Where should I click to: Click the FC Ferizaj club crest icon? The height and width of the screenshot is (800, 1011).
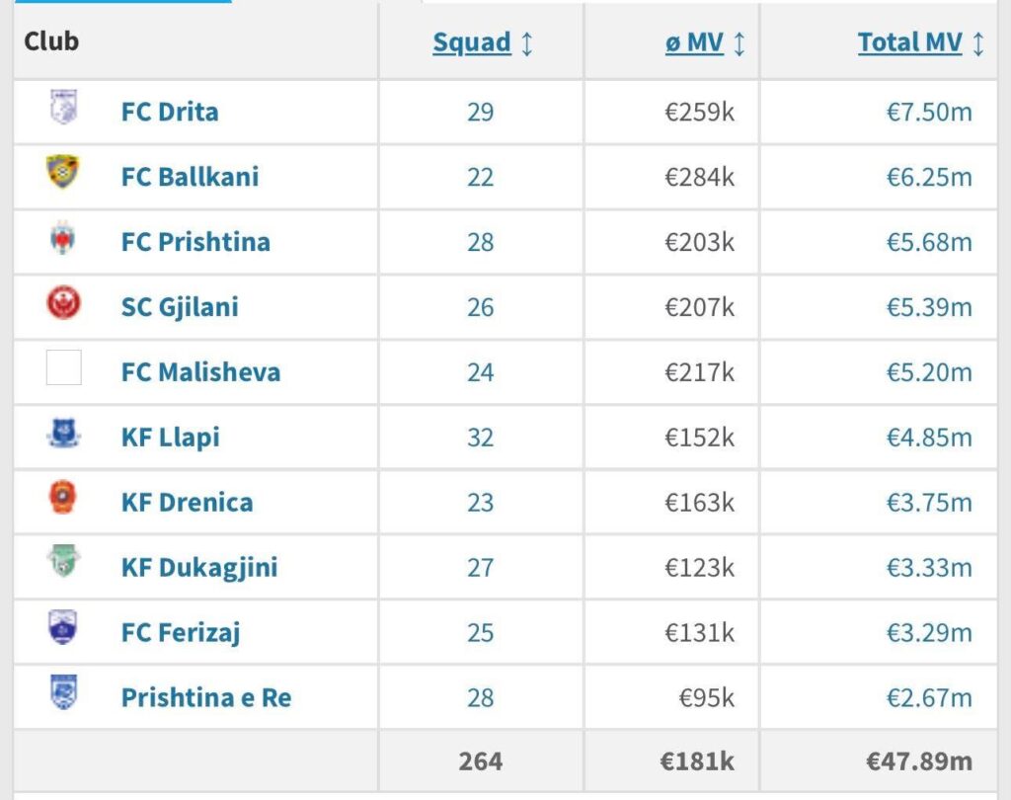coord(63,629)
